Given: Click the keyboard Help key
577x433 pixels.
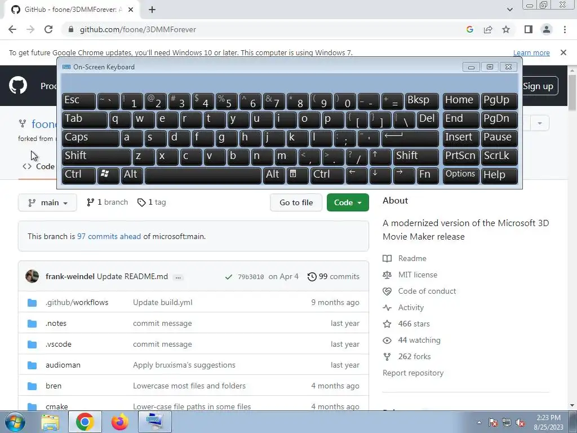Looking at the screenshot, I should [x=499, y=175].
